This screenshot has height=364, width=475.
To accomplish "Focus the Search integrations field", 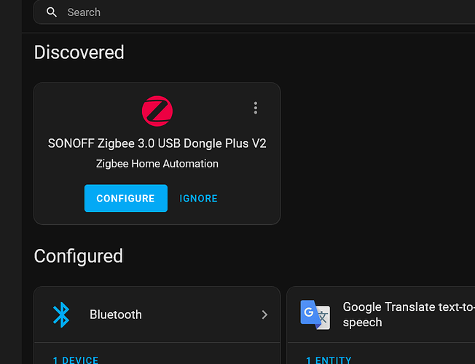I will click(x=254, y=12).
